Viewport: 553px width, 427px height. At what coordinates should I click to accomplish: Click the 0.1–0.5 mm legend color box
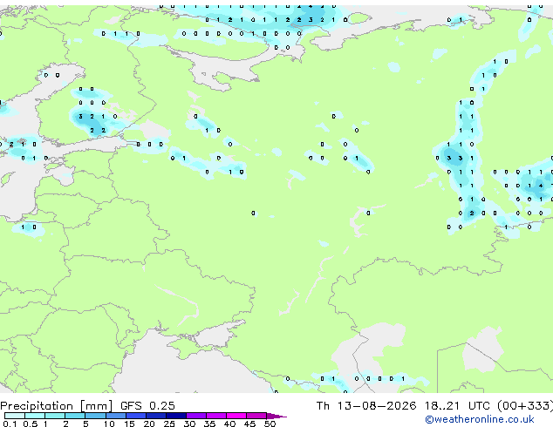click(x=15, y=416)
